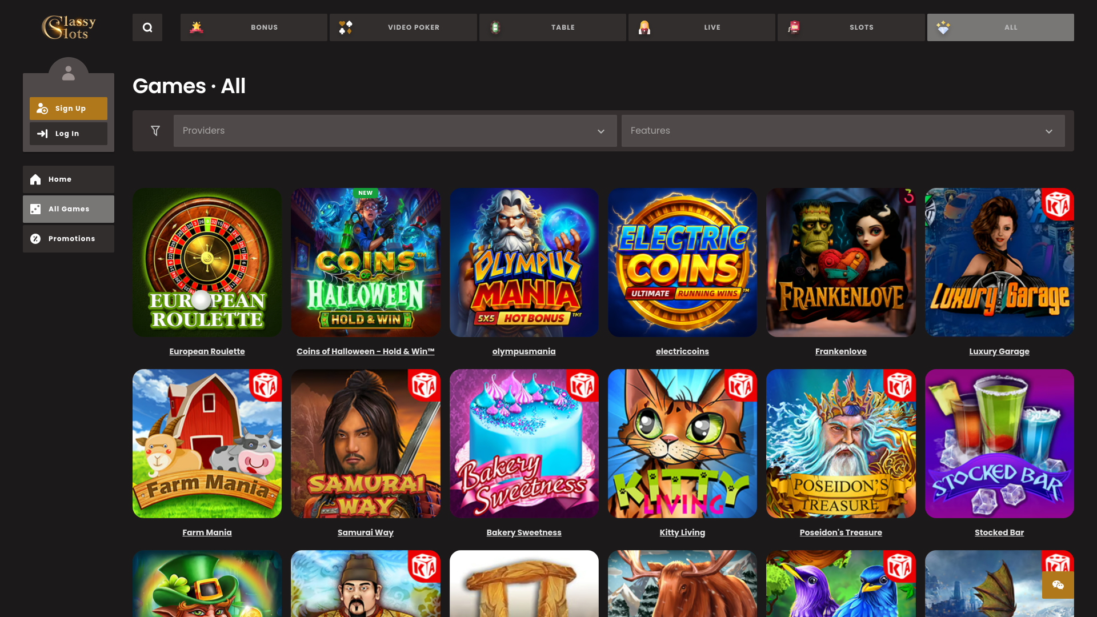Open the Frankenlove game thumbnail
1097x617 pixels.
pyautogui.click(x=840, y=262)
